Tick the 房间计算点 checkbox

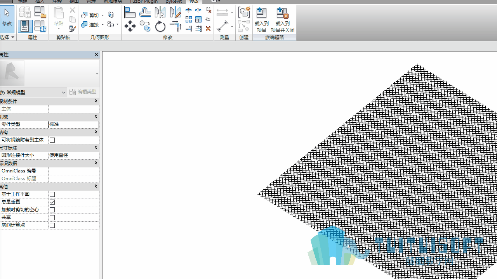tap(52, 225)
